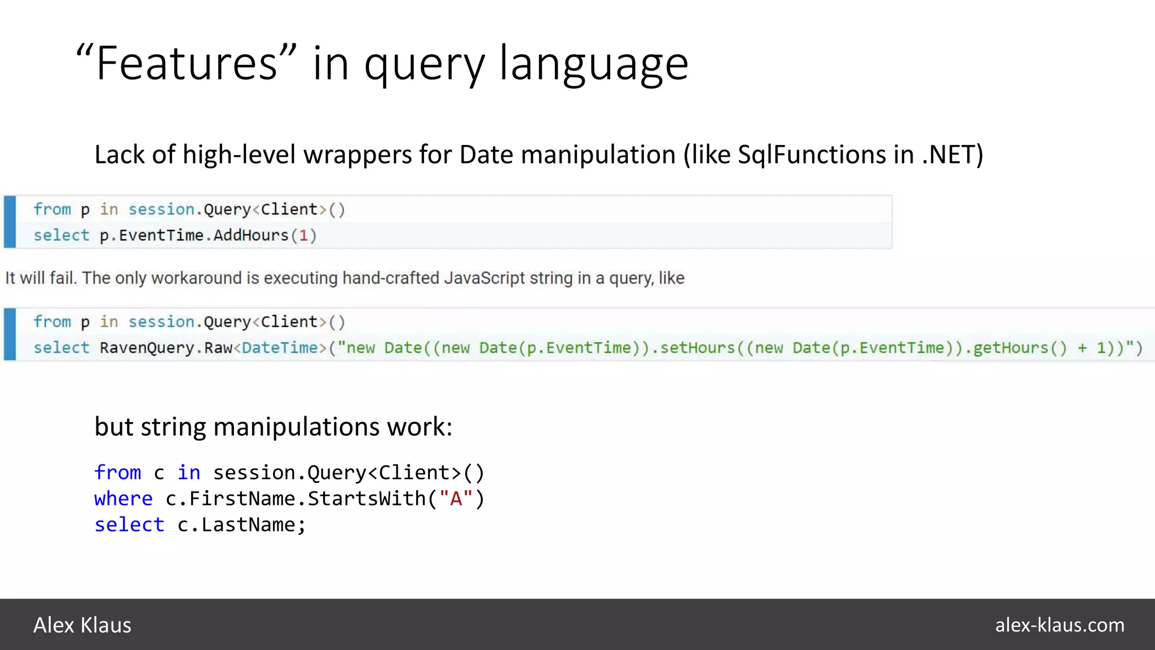Click the red "A" string literal

pos(456,499)
